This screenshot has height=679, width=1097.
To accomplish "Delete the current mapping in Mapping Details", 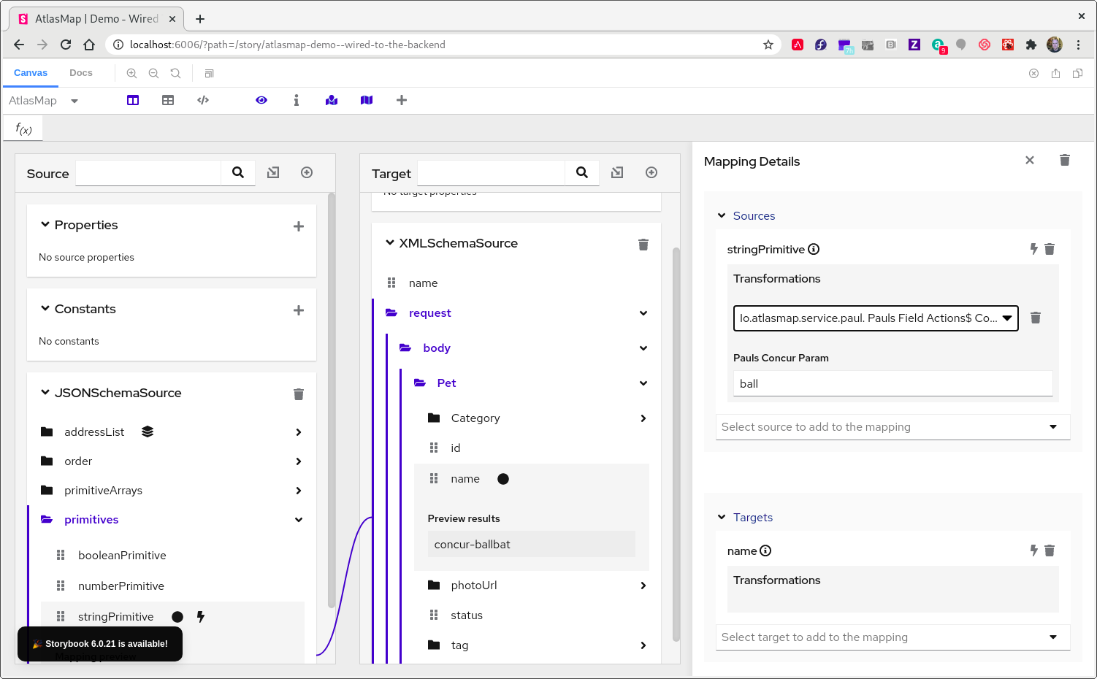I will pyautogui.click(x=1064, y=161).
